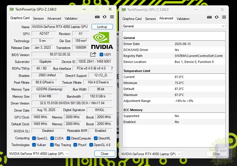This screenshot has height=166, width=237.
Task: Click the GPU-Z app icon in left window title bar
Action: coord(11,9)
